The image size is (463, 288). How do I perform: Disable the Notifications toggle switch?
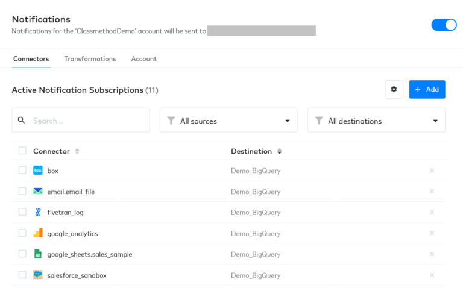click(444, 25)
